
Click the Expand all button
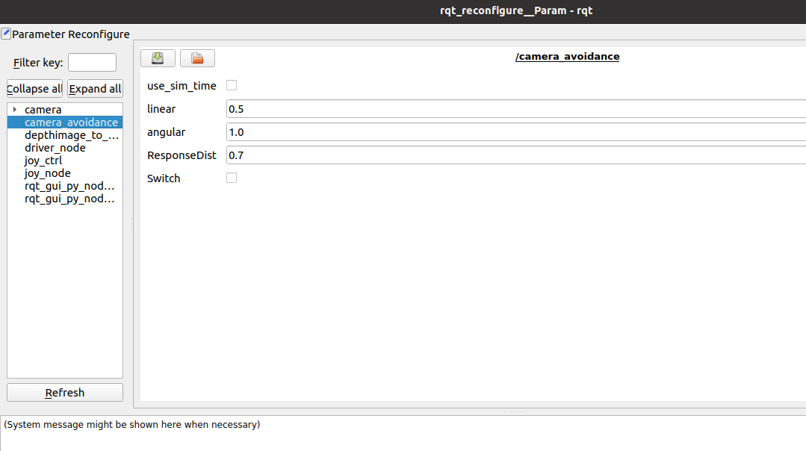coord(95,88)
